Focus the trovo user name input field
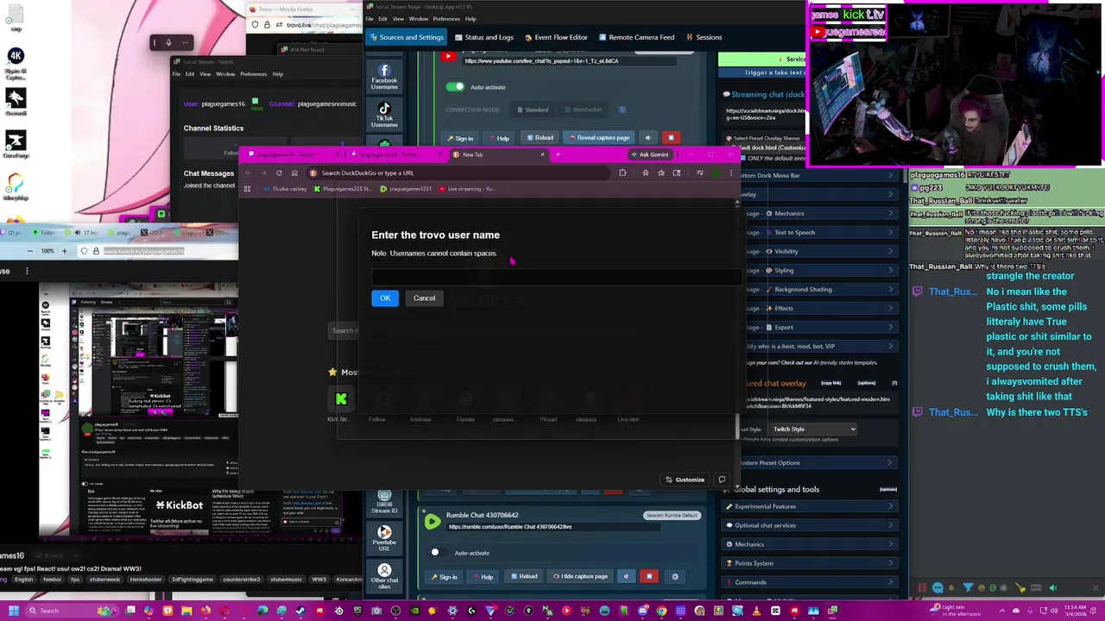 tap(556, 276)
